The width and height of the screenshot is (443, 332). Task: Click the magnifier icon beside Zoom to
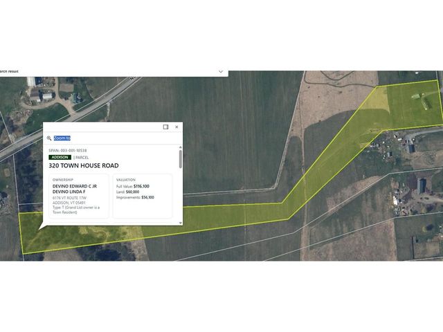pyautogui.click(x=49, y=138)
